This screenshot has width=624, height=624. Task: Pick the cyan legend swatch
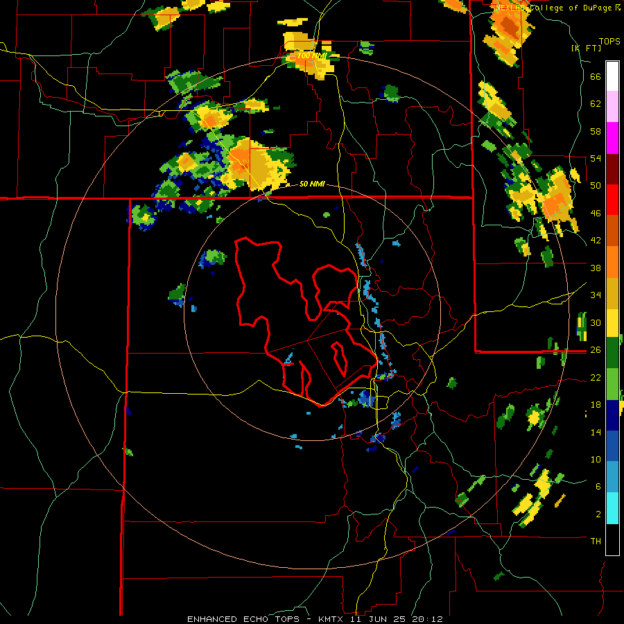click(x=612, y=508)
